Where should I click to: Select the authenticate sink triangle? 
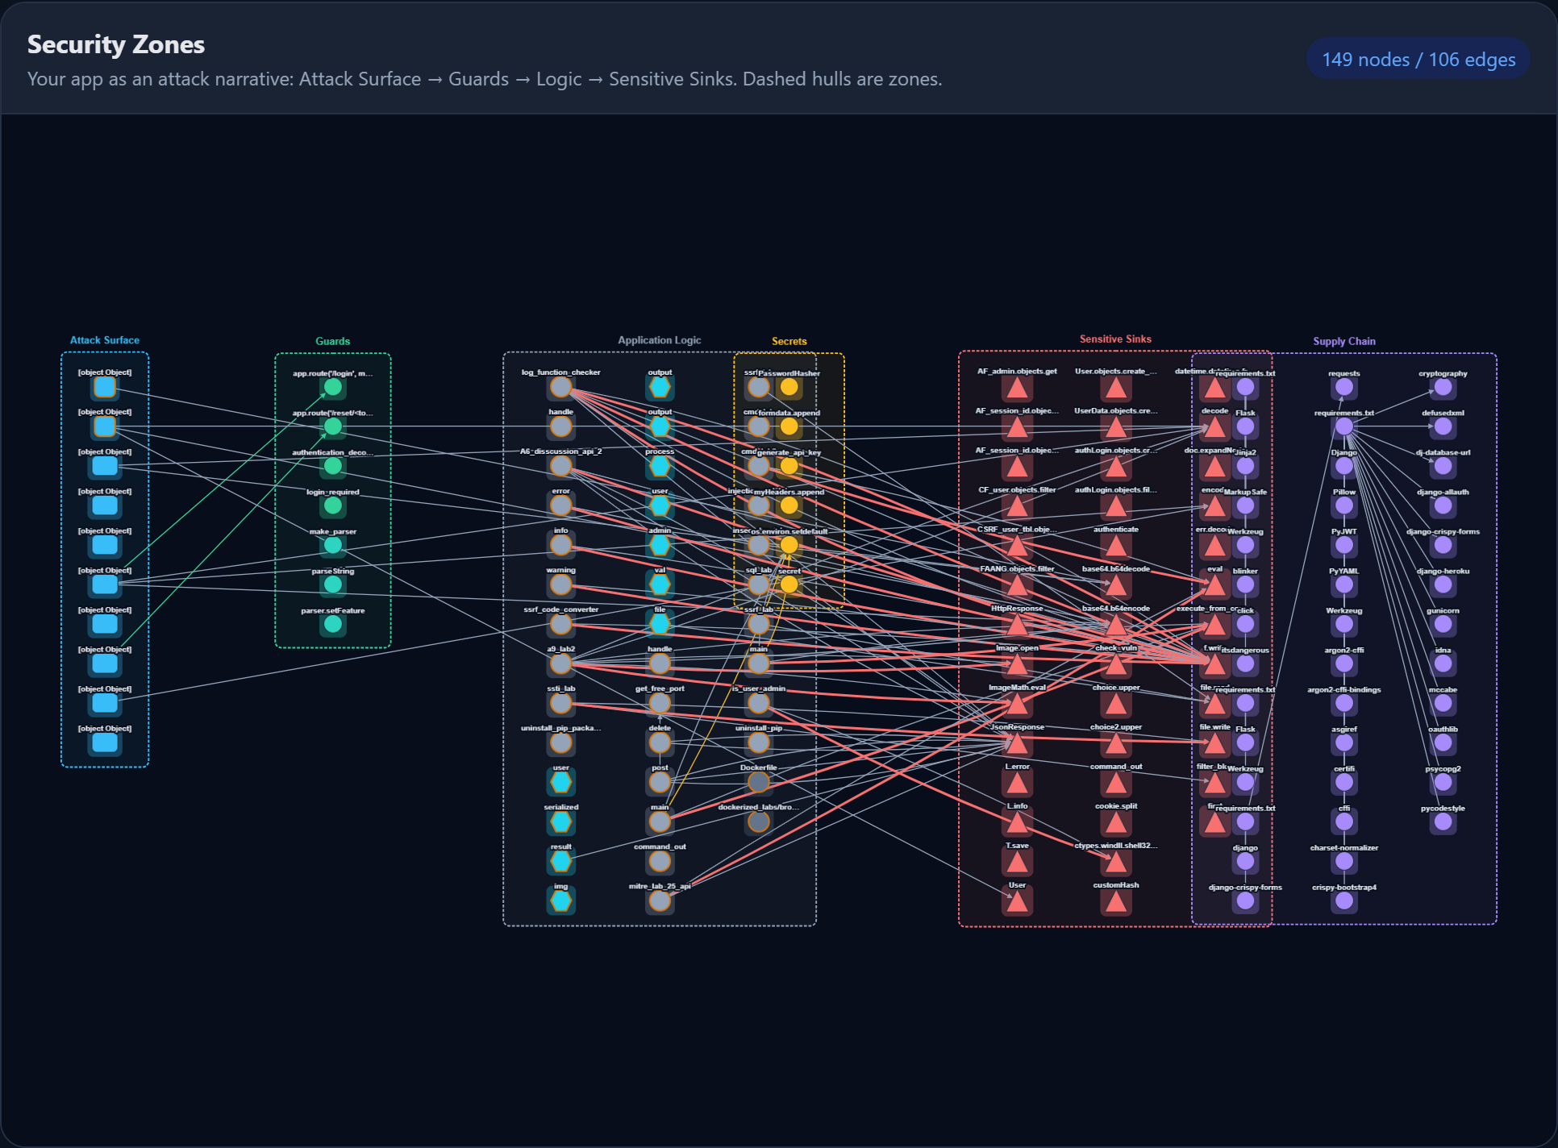[1116, 547]
